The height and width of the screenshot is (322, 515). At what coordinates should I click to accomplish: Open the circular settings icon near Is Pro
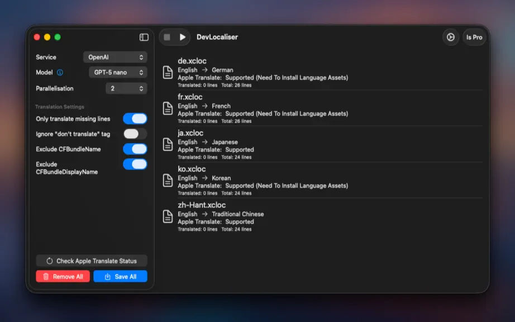(x=451, y=37)
